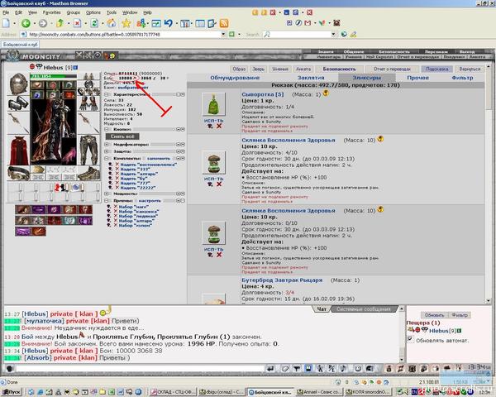Clear the chat with the eraser icon
The width and height of the screenshot is (496, 397).
(x=285, y=369)
